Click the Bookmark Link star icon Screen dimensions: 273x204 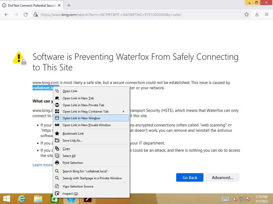(x=57, y=133)
